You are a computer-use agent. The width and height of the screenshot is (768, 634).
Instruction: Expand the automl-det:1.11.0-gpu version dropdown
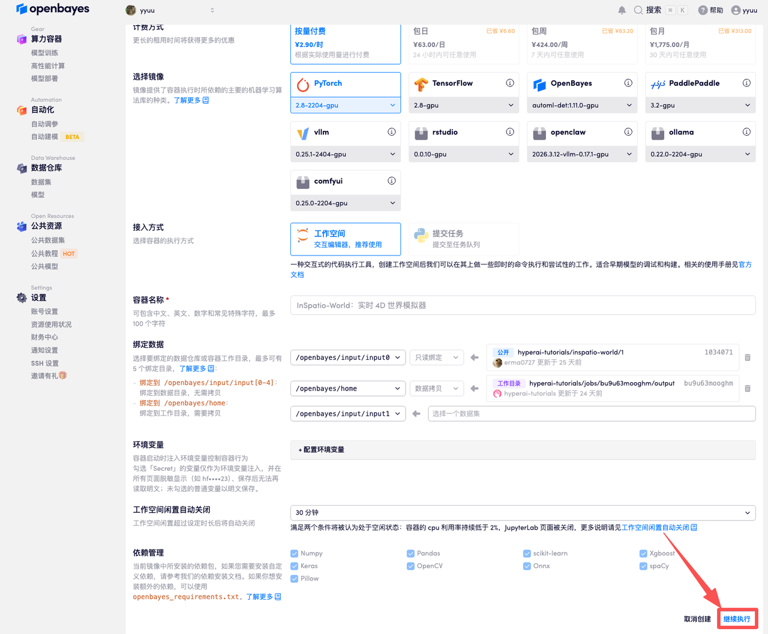(x=582, y=105)
